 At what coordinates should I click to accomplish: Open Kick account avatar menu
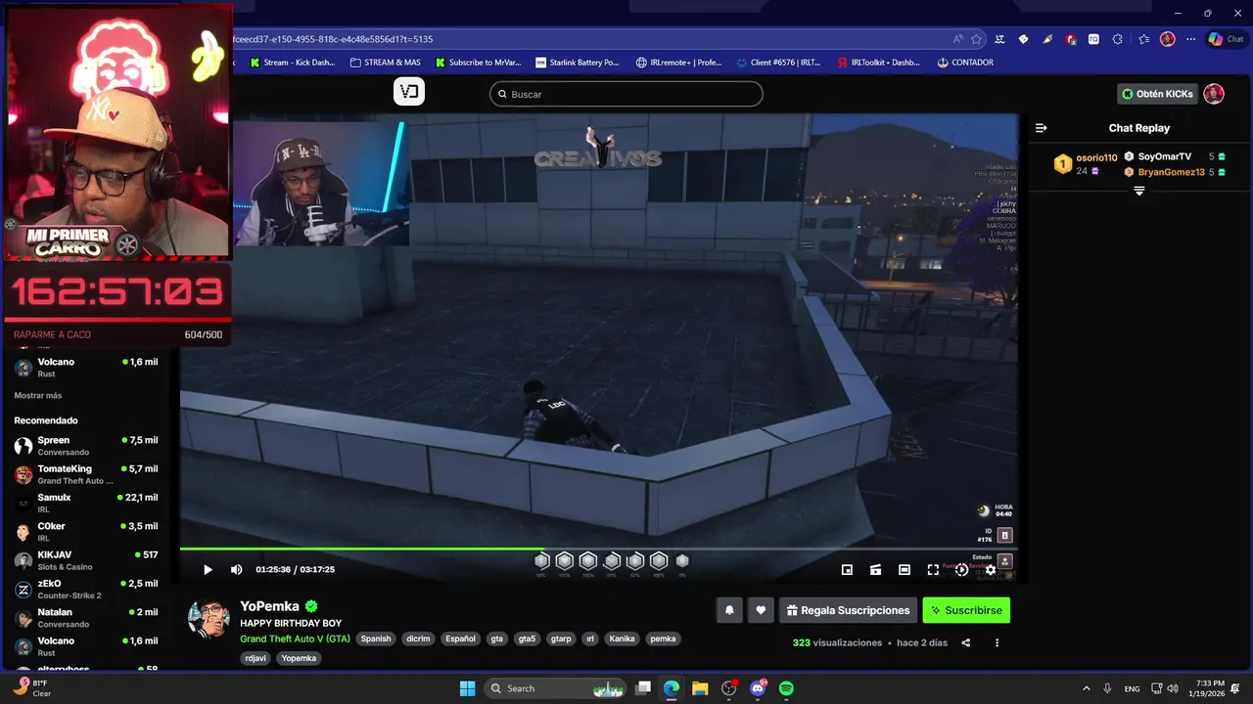click(x=1214, y=94)
